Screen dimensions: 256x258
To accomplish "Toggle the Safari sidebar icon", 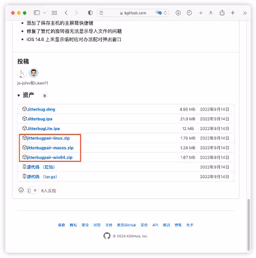I will 37,13.
